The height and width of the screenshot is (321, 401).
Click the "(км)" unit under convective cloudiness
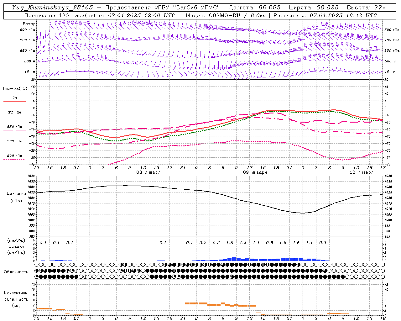(x=16, y=305)
